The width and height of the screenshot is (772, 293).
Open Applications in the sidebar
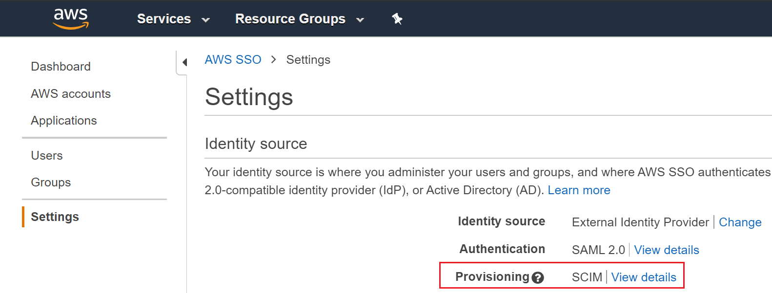pos(64,121)
